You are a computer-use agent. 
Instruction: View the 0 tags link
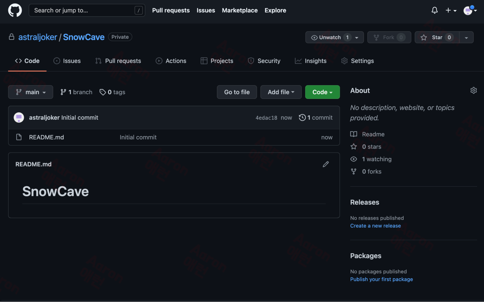112,92
